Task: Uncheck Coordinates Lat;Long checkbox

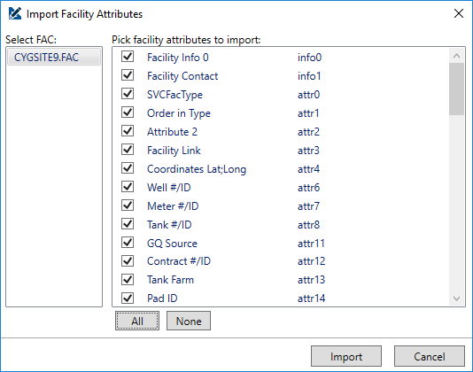Action: pyautogui.click(x=128, y=168)
